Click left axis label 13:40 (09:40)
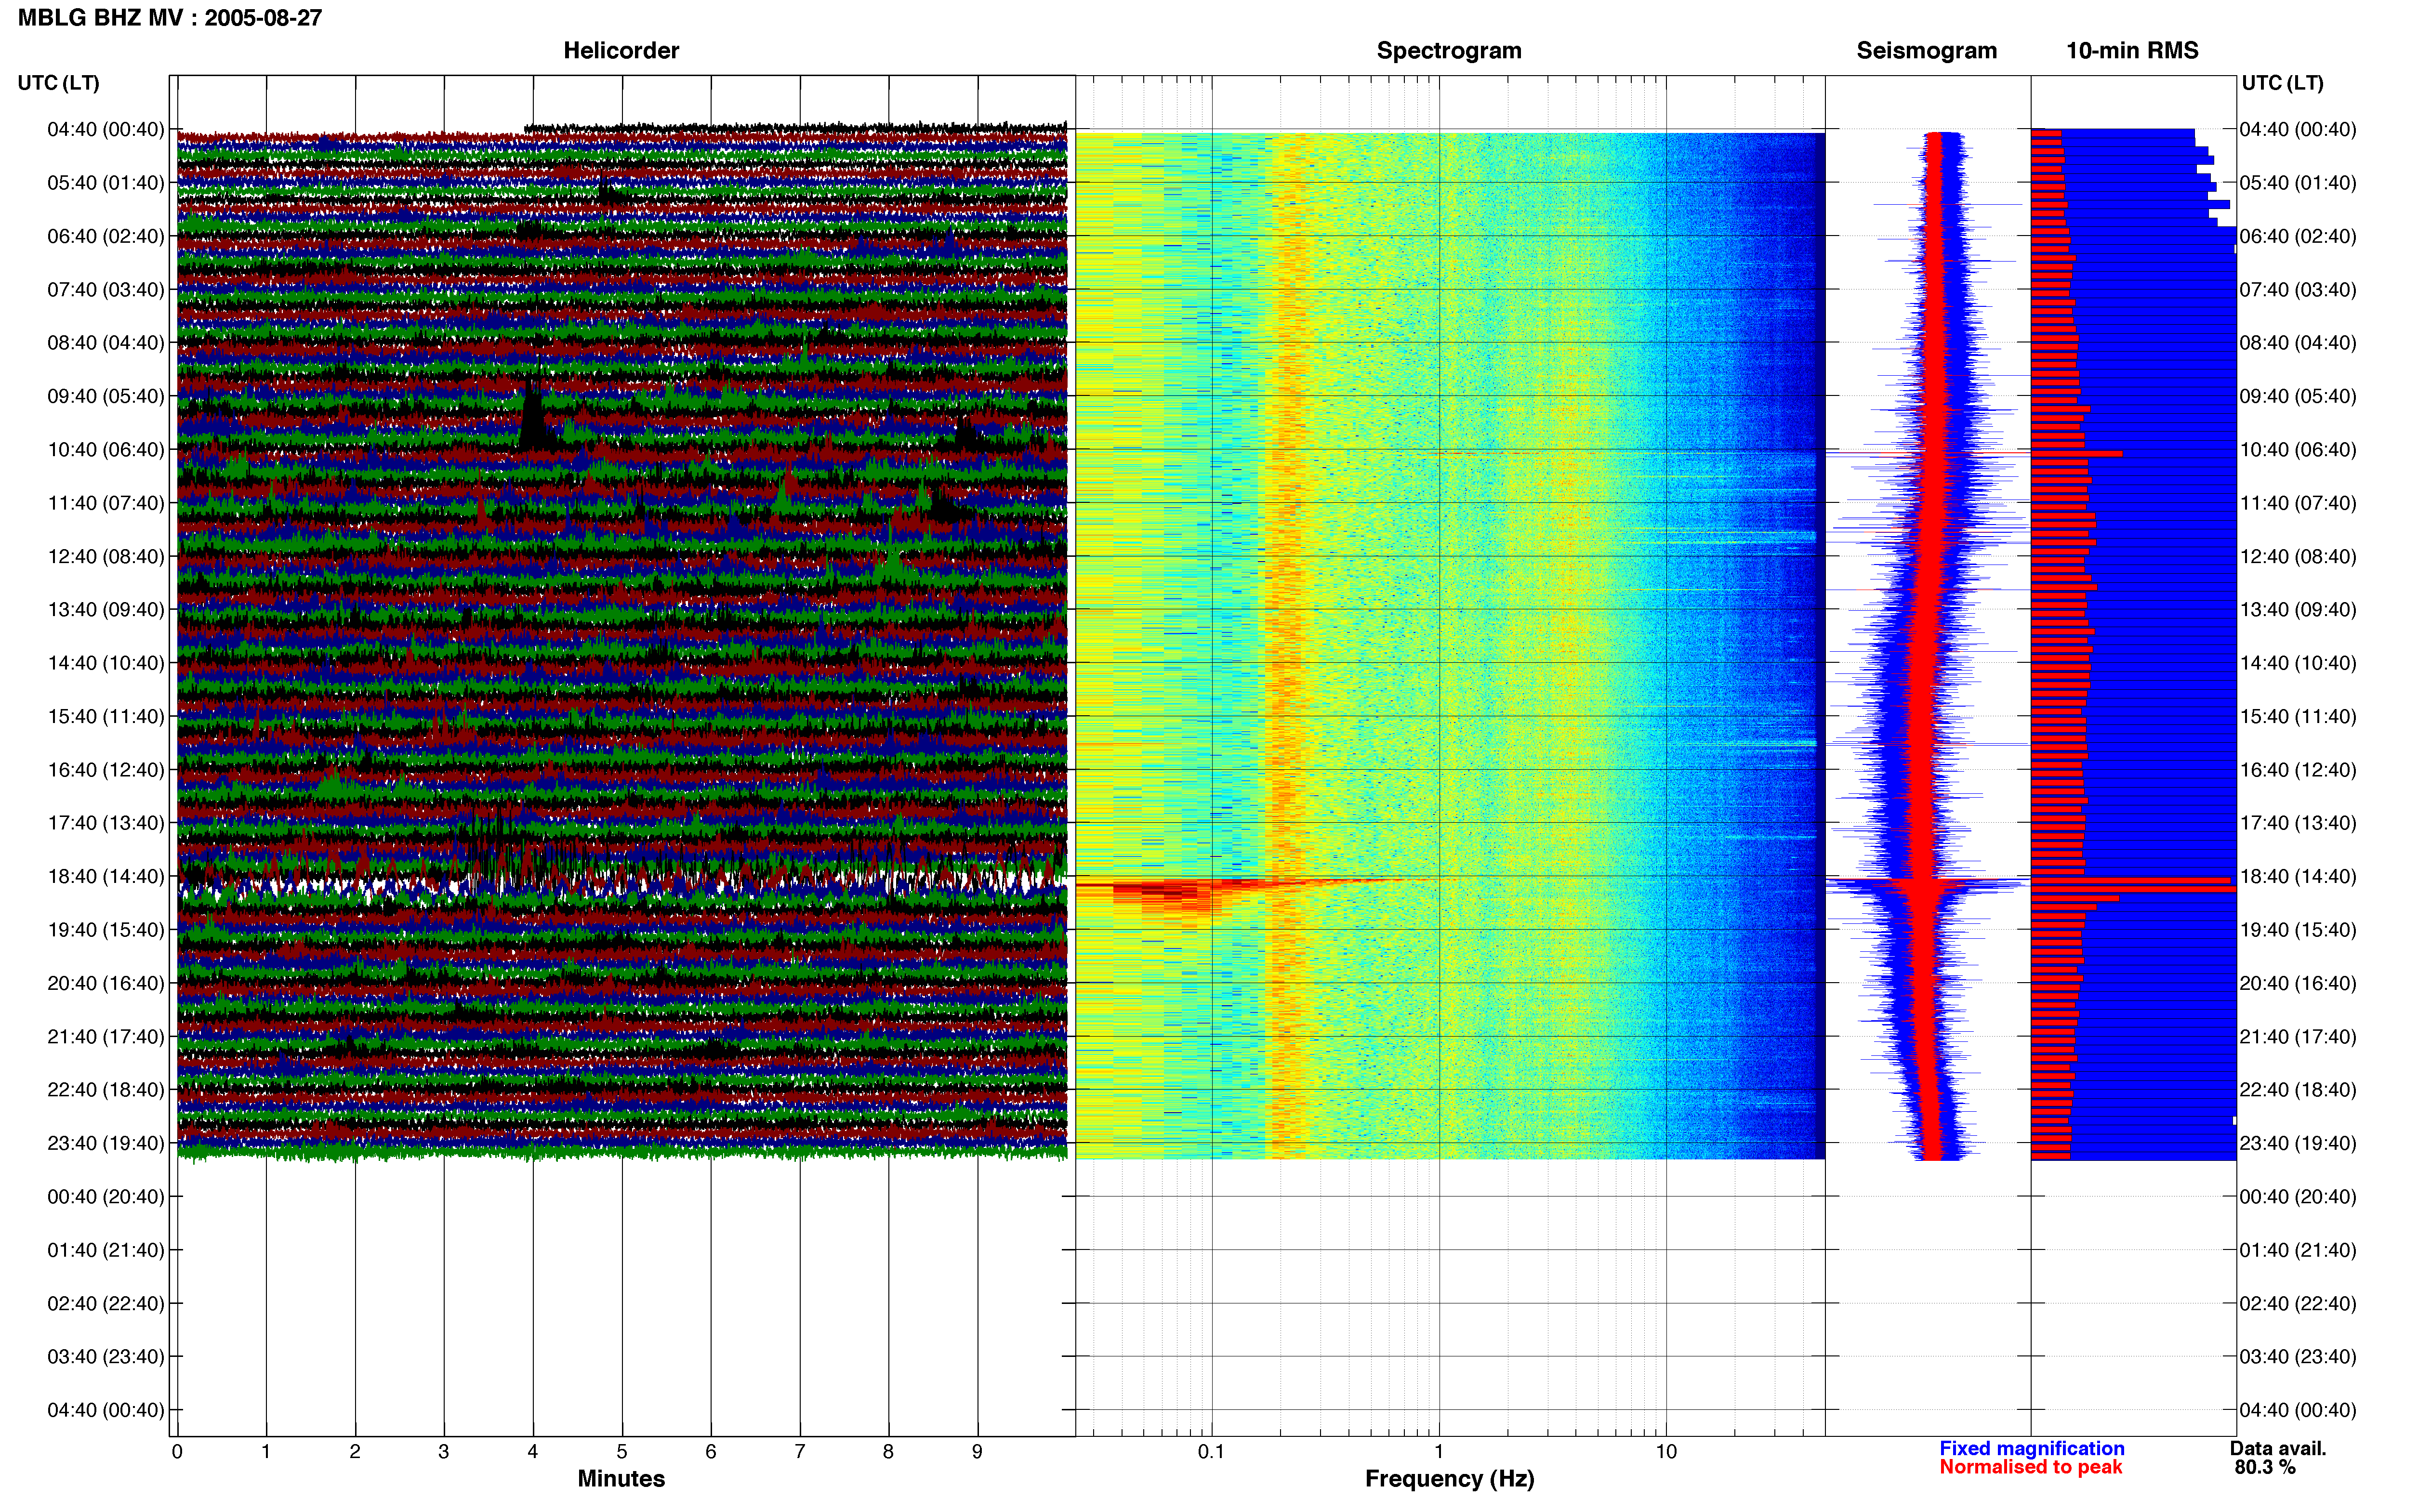Screen dimensions: 2418x1512 click(106, 610)
